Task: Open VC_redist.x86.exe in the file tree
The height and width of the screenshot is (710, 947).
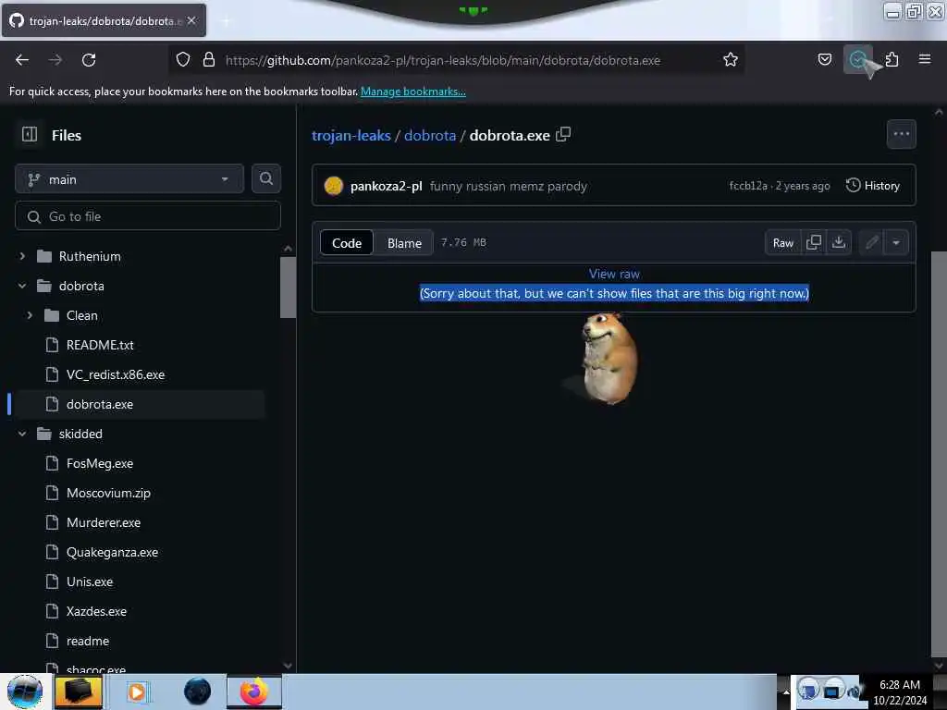Action: coord(116,374)
